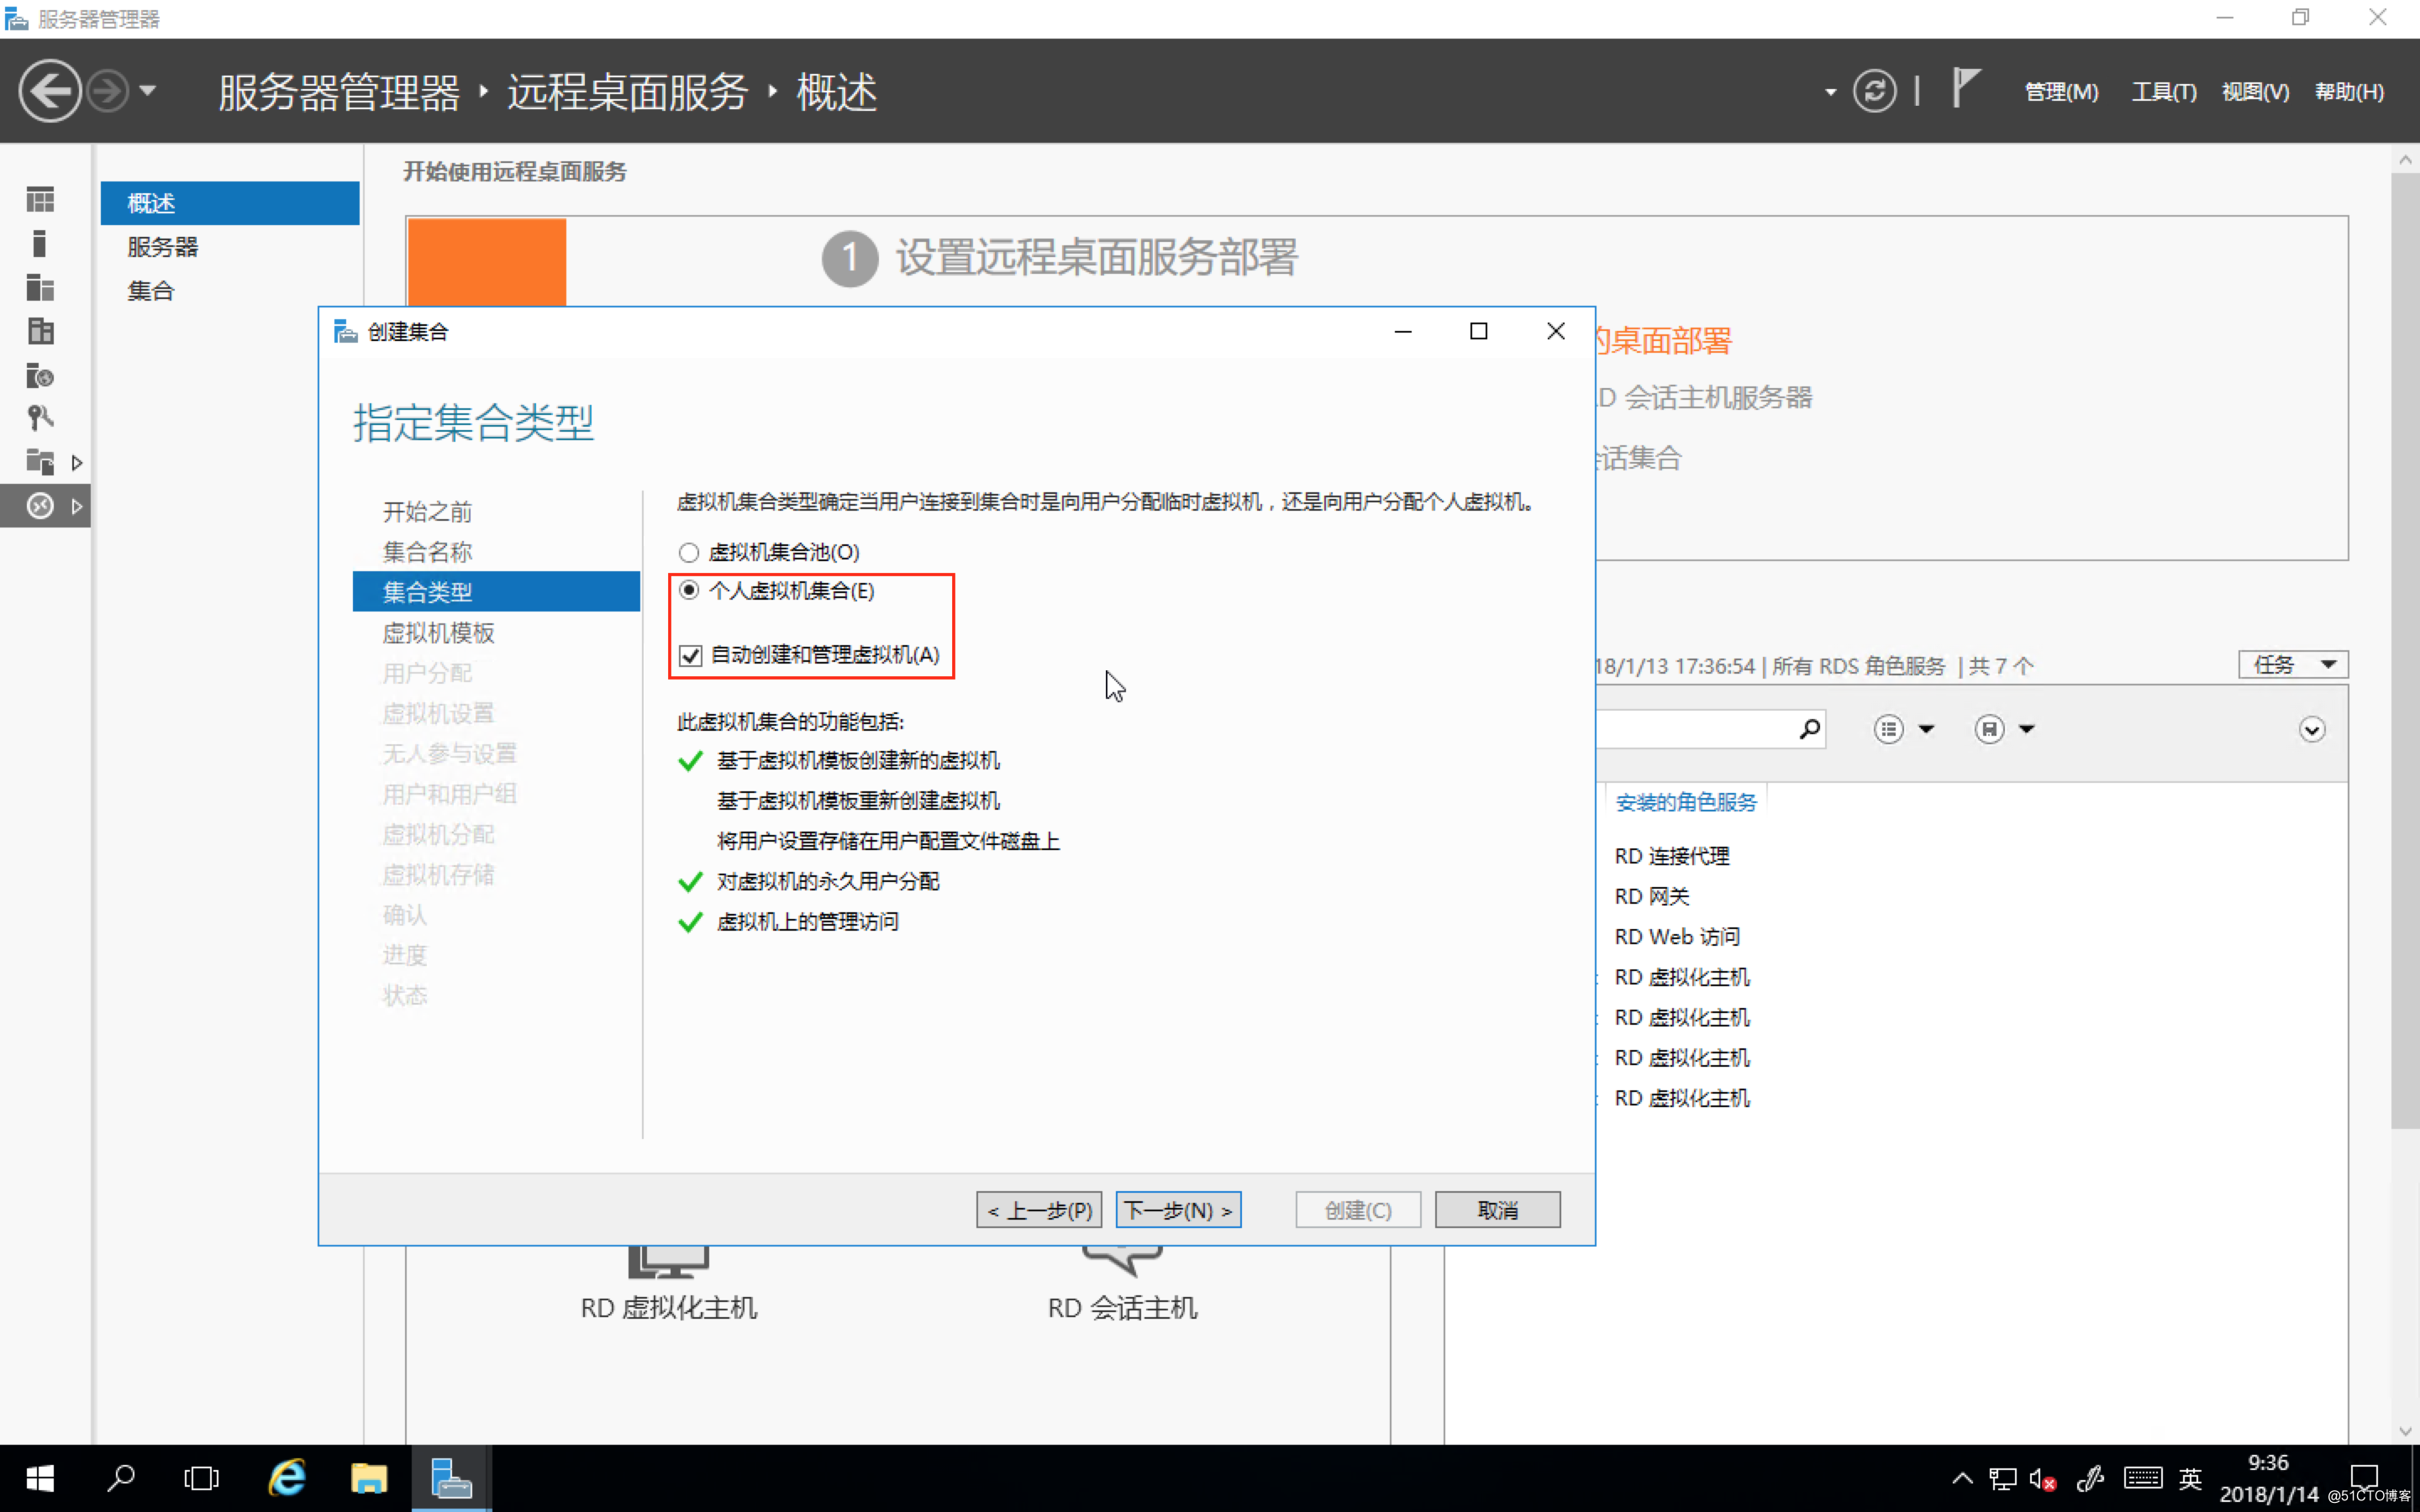Go to the 开始之前 wizard step
Image resolution: width=2420 pixels, height=1512 pixels.
[427, 512]
